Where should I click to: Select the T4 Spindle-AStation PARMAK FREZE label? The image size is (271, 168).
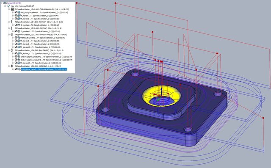click(41, 35)
